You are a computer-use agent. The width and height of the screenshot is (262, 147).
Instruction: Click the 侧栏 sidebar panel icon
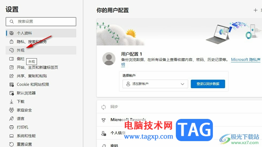coord(11,59)
